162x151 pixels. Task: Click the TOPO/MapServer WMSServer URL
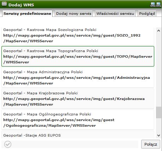(78, 59)
